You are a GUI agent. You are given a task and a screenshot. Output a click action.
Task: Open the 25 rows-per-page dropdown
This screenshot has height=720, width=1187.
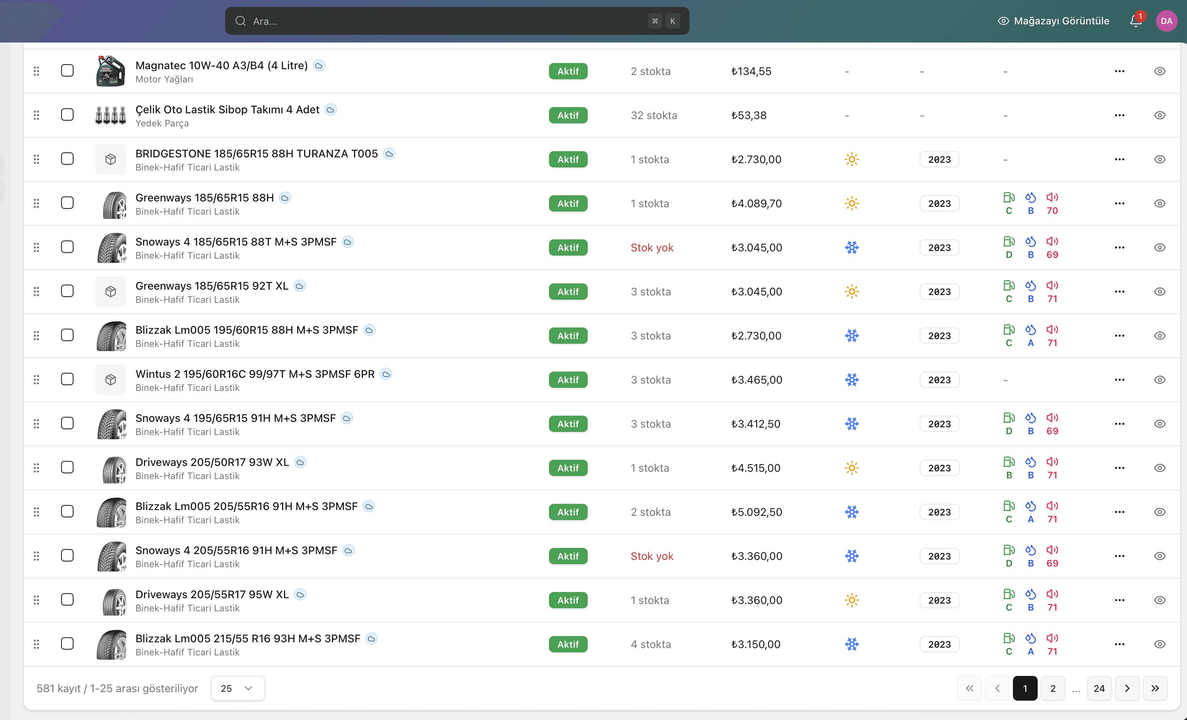tap(238, 688)
